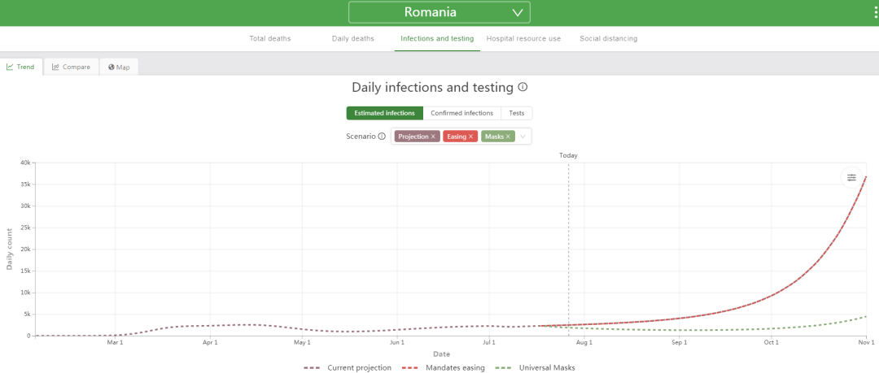Viewport: 879px width, 373px height.
Task: Expand the Scenario selector chevron
Action: [x=523, y=137]
